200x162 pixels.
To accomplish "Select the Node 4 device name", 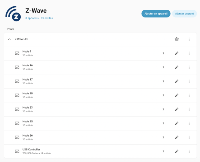I will pyautogui.click(x=27, y=52).
